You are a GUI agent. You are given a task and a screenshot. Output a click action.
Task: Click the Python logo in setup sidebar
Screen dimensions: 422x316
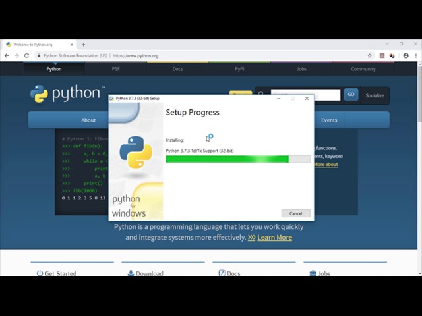[x=136, y=152]
